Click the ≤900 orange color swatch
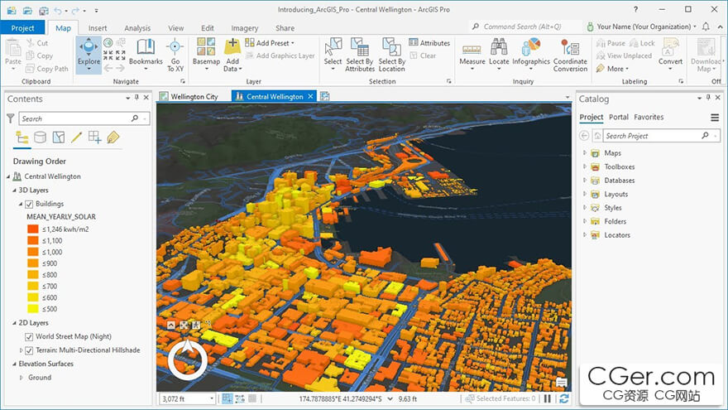The height and width of the screenshot is (410, 728). point(32,263)
